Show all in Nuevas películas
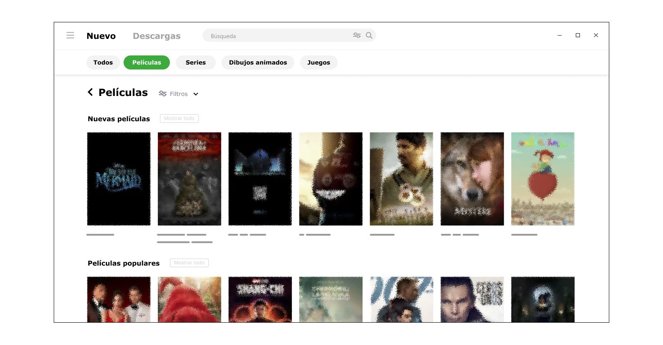Screen dimensions: 663x345 click(179, 119)
